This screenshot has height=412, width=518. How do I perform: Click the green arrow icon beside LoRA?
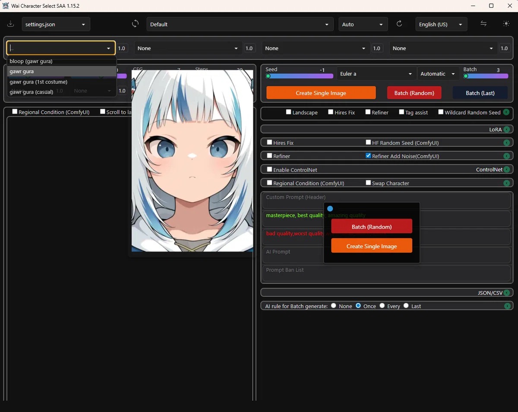click(x=506, y=129)
